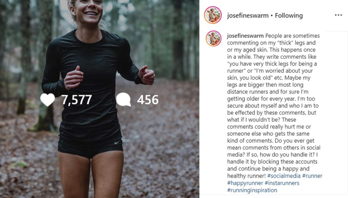
Task: Open the #instarunners hashtag
Action: [x=282, y=183]
